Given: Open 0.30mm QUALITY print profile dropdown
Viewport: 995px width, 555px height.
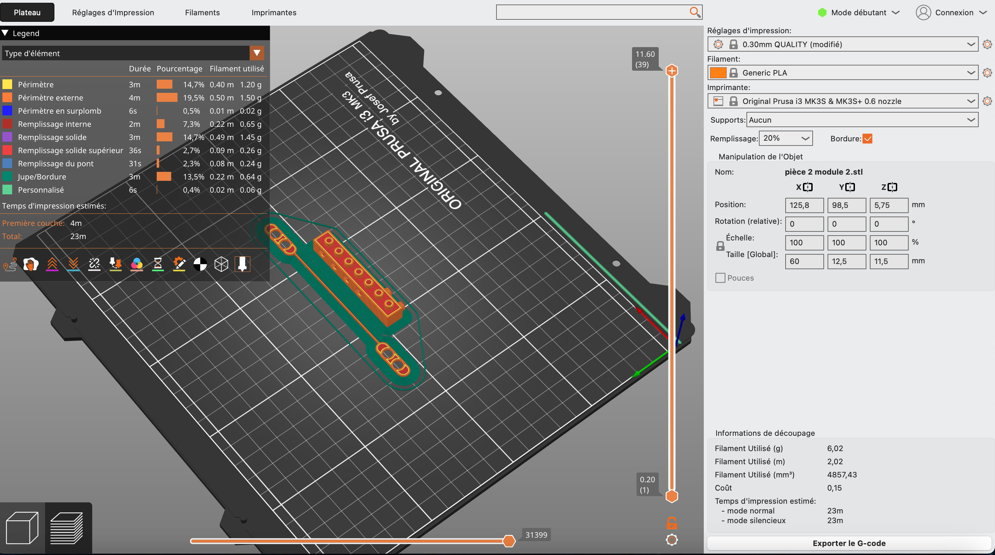Looking at the screenshot, I should 842,44.
